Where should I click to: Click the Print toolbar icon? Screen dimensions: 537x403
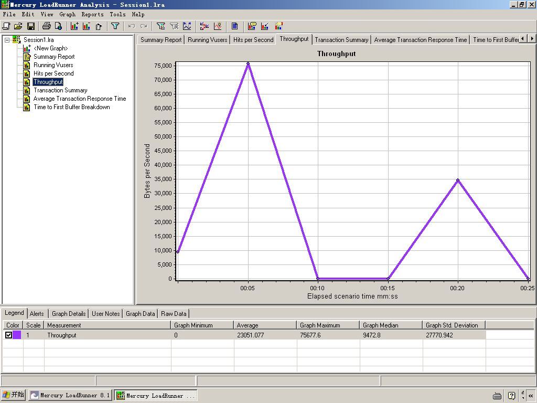pos(46,26)
